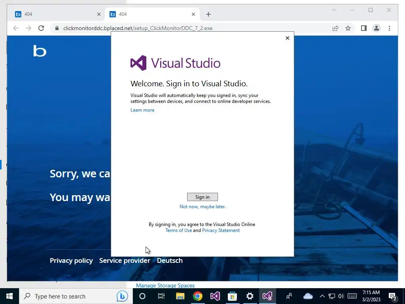
Task: Click the bplaced 'b' logo on page
Action: [40, 51]
